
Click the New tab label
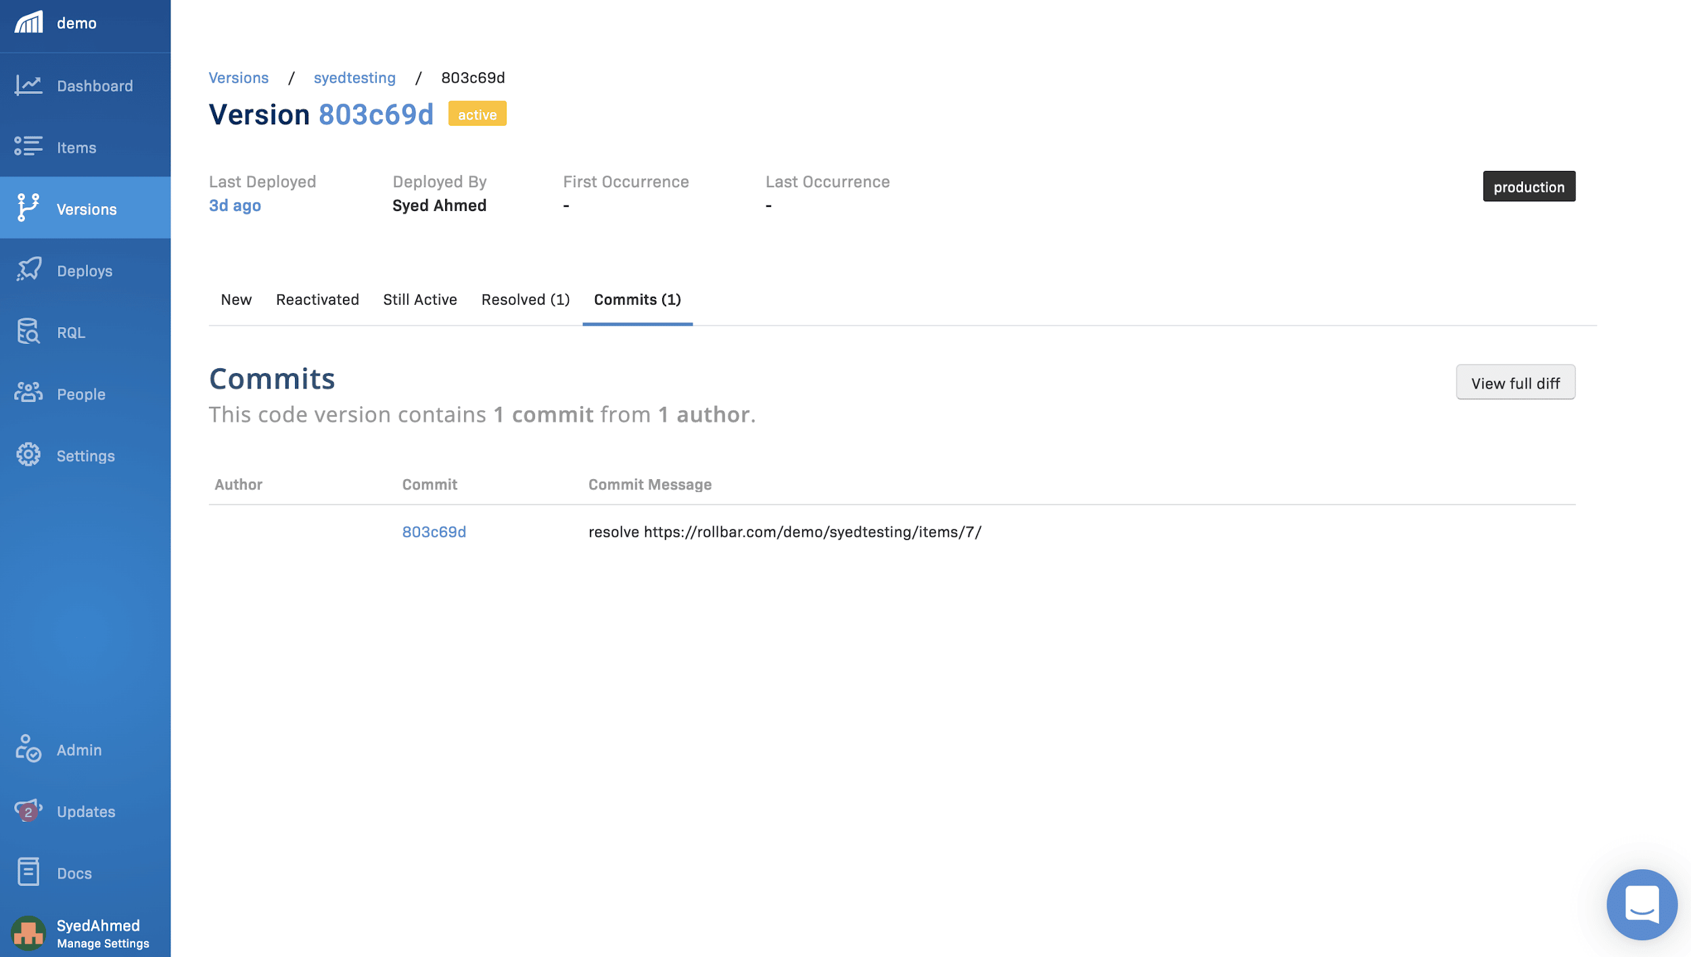236,299
